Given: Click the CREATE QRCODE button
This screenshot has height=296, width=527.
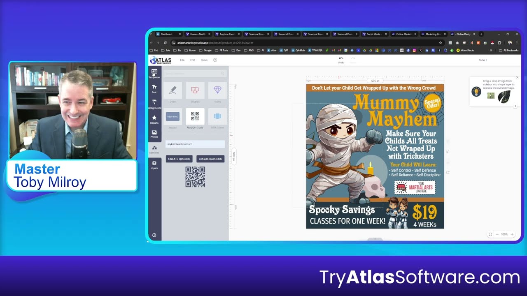Looking at the screenshot, I should pos(179,159).
